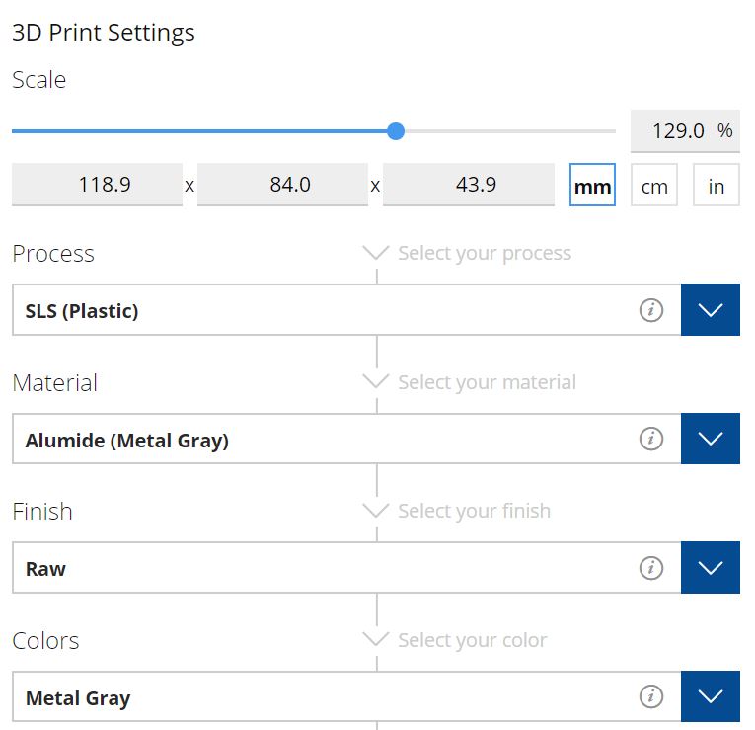Expand the Finish dropdown arrow

(711, 567)
